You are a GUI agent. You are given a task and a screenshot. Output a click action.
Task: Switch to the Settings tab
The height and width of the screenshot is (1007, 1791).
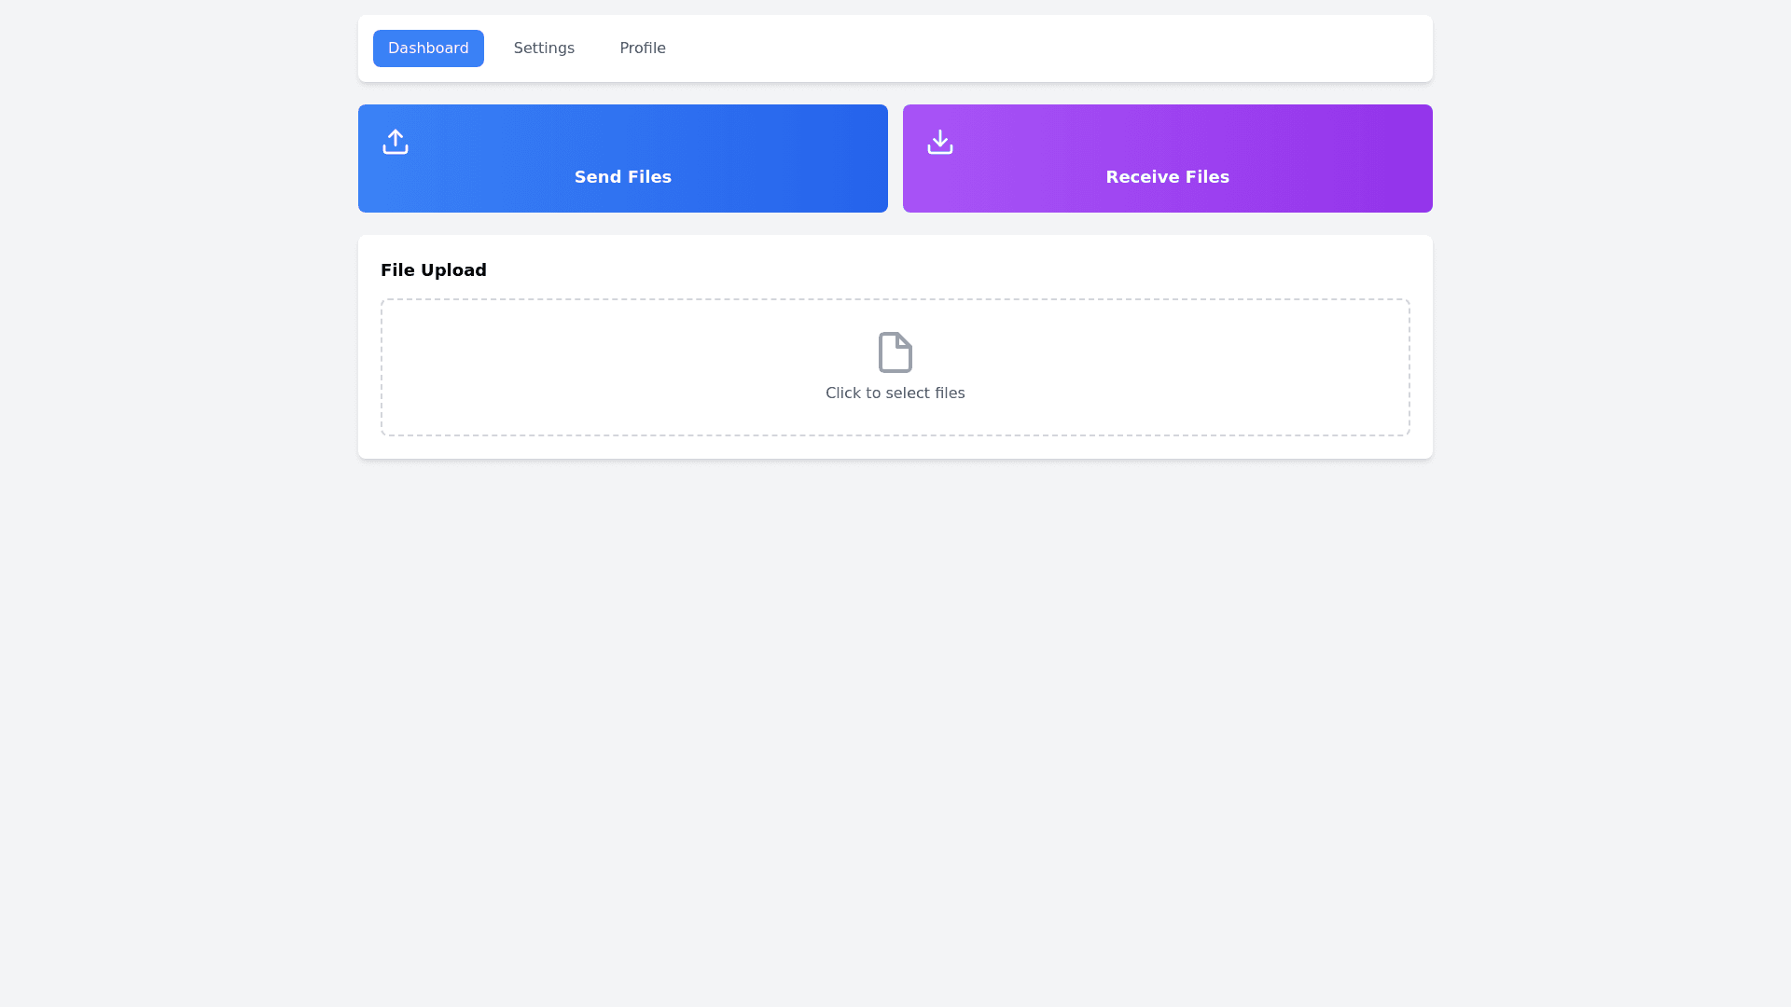[x=544, y=48]
